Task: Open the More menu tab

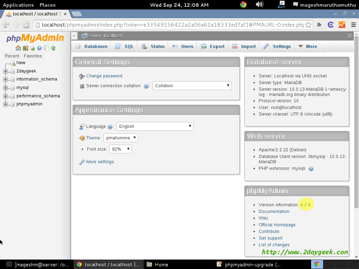Action: pos(307,47)
